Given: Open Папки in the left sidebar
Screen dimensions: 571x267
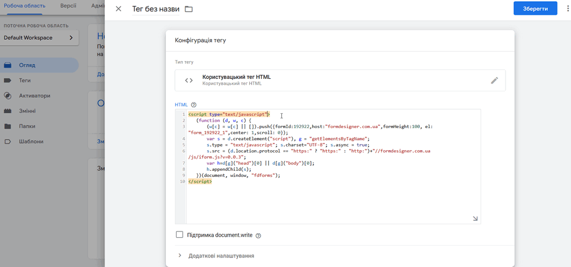Looking at the screenshot, I should (26, 126).
